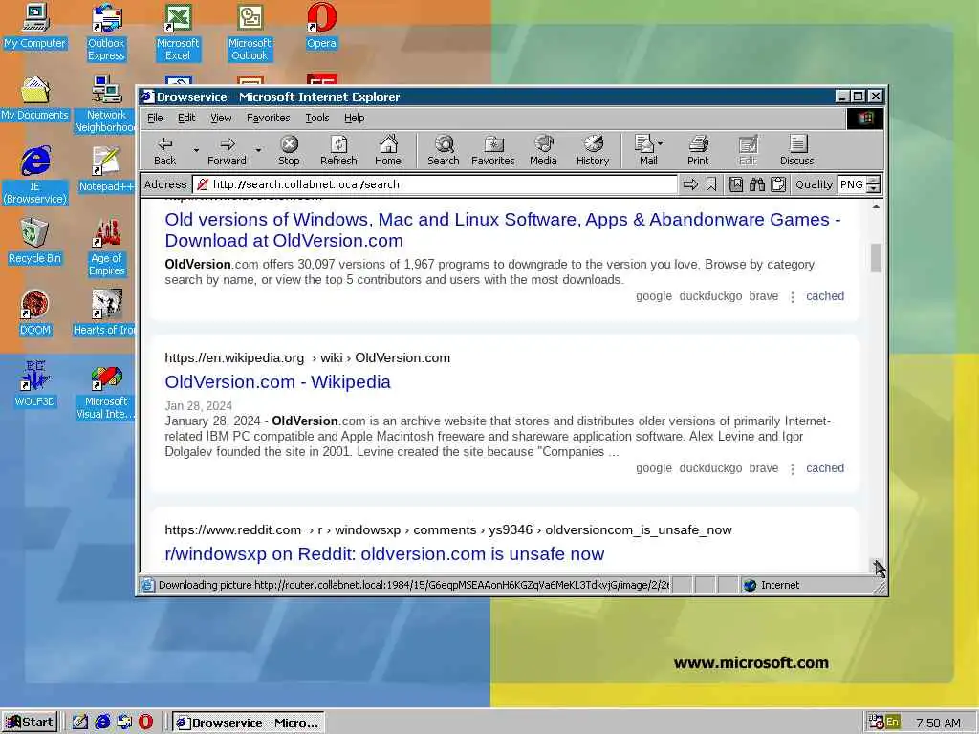Select the IE (Browservice) desktop icon
Image resolution: width=979 pixels, height=734 pixels.
[35, 176]
